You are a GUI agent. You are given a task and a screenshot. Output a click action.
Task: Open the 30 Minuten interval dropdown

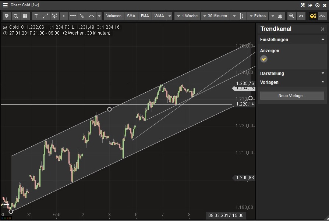tap(215, 16)
